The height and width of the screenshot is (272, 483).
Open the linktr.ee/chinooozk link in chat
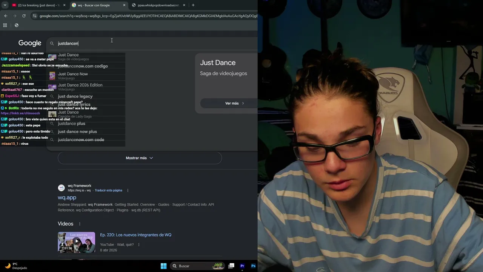[x=20, y=113]
